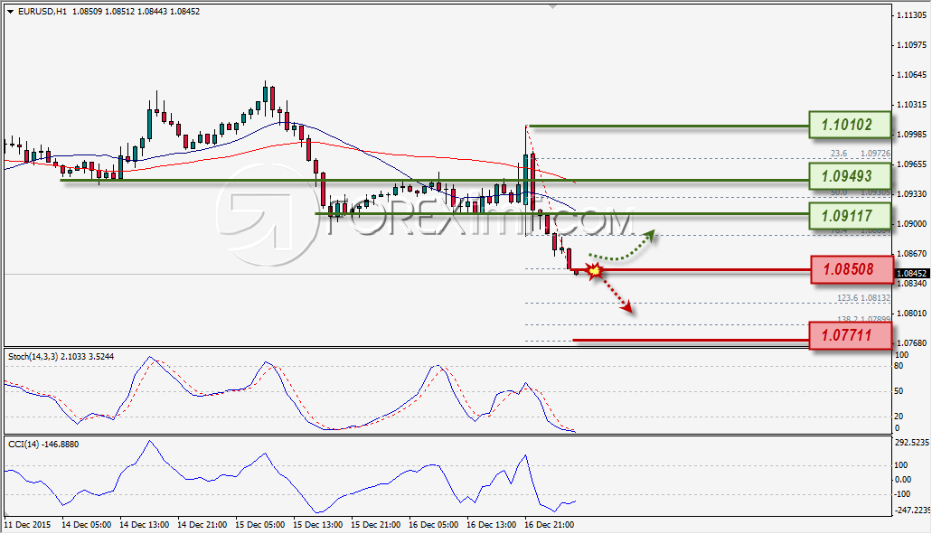Viewport: 932px width, 534px height.
Task: Click the 123.6 Fibonacci level label
Action: coord(847,297)
